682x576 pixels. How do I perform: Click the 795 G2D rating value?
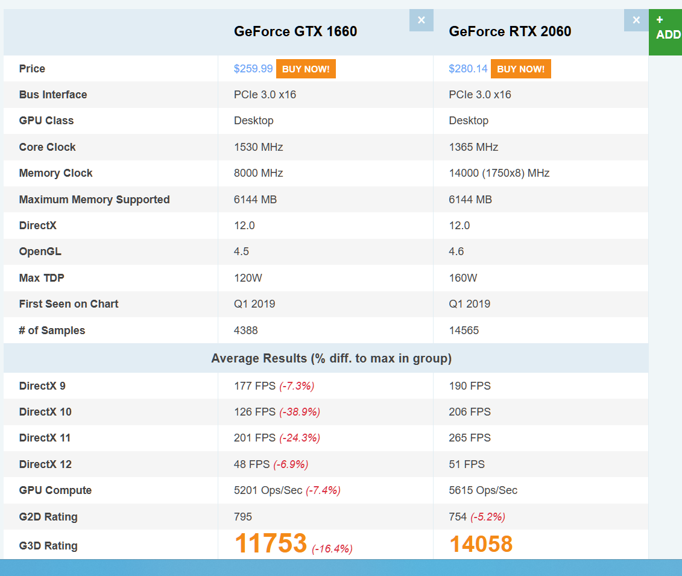(x=242, y=517)
